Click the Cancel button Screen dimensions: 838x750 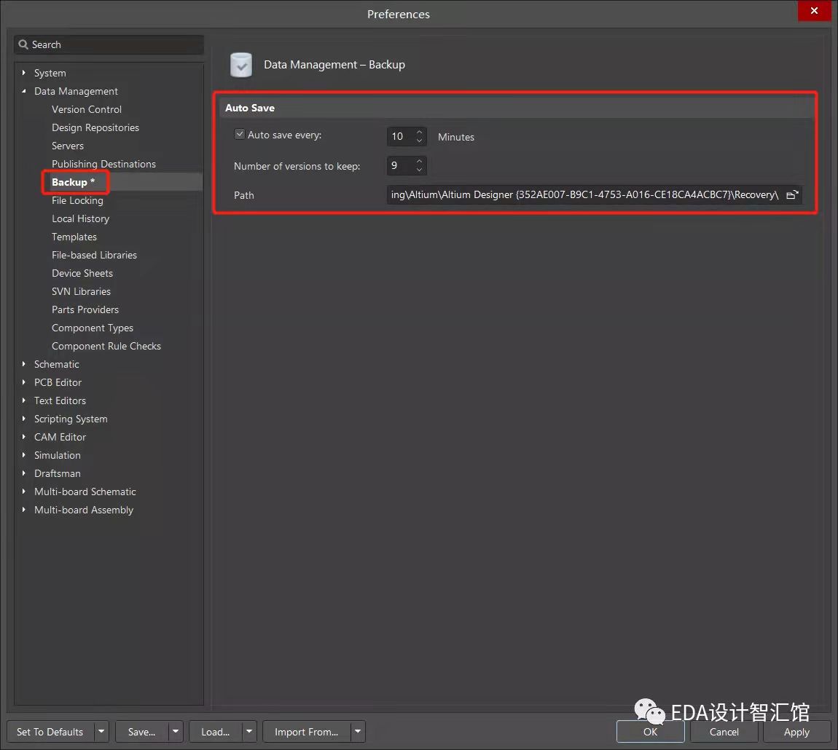click(x=724, y=731)
